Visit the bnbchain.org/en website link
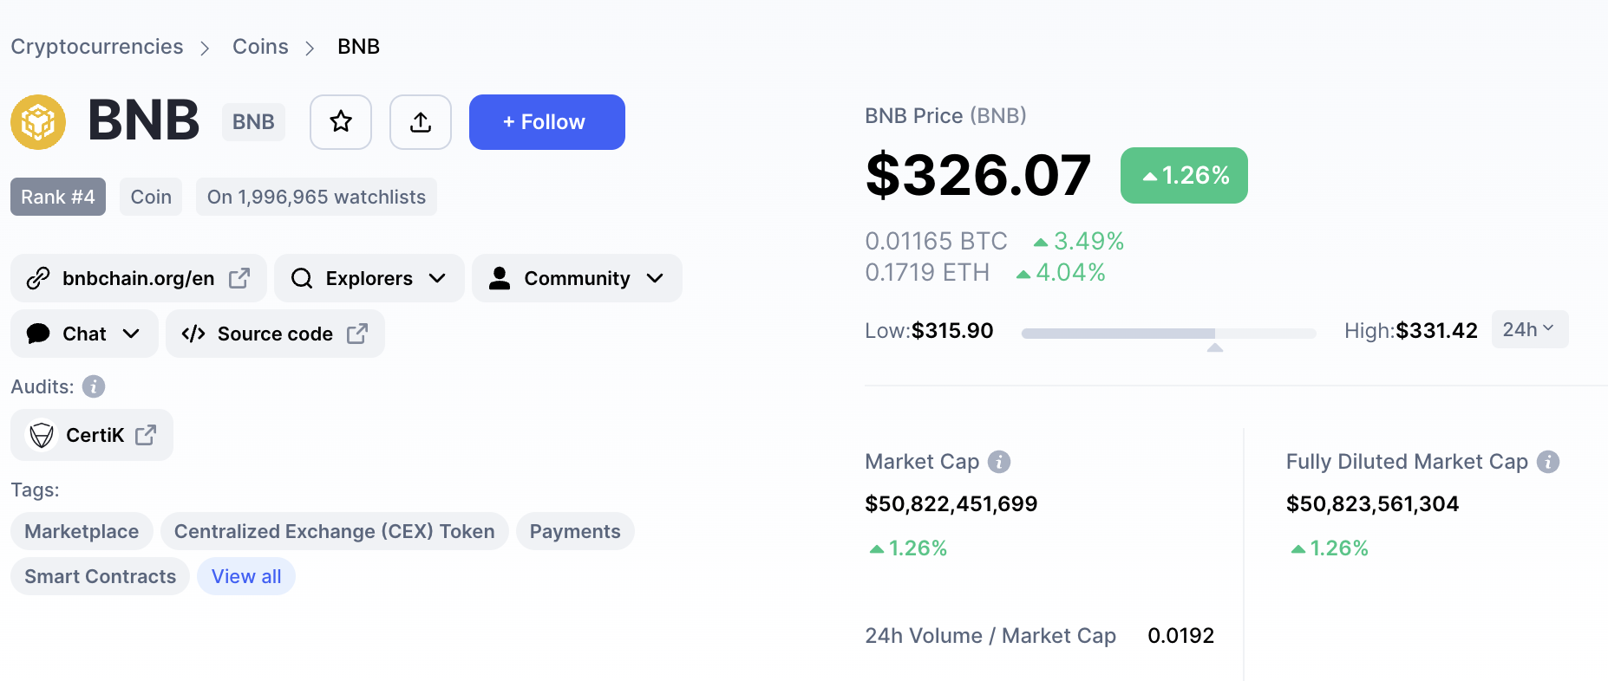The width and height of the screenshot is (1608, 681). [139, 278]
